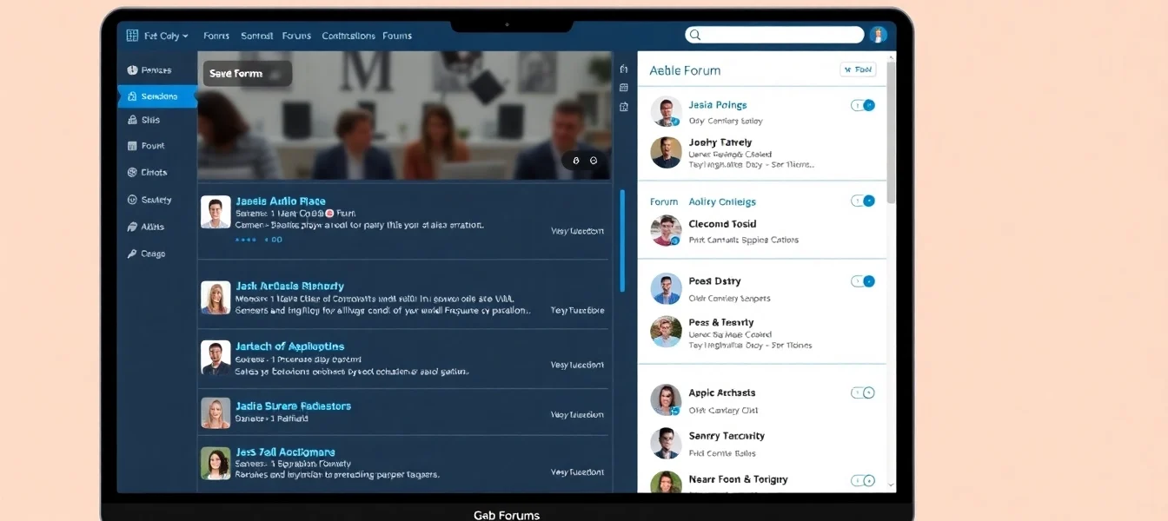
Task: Open the avatar on the Jadia Sturere Fadastors post
Action: [216, 412]
